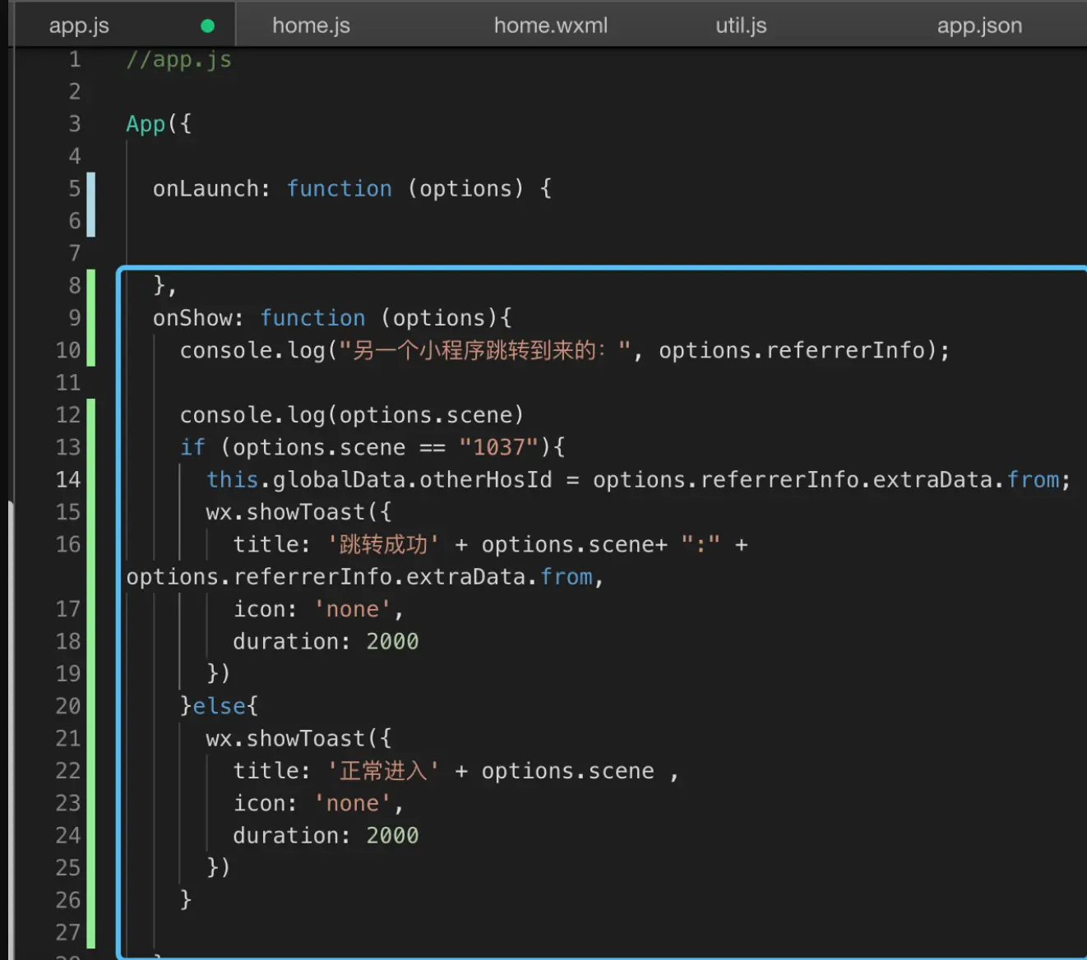This screenshot has height=960, width=1087.
Task: Click options.referrerInfo on line 10
Action: tap(792, 351)
